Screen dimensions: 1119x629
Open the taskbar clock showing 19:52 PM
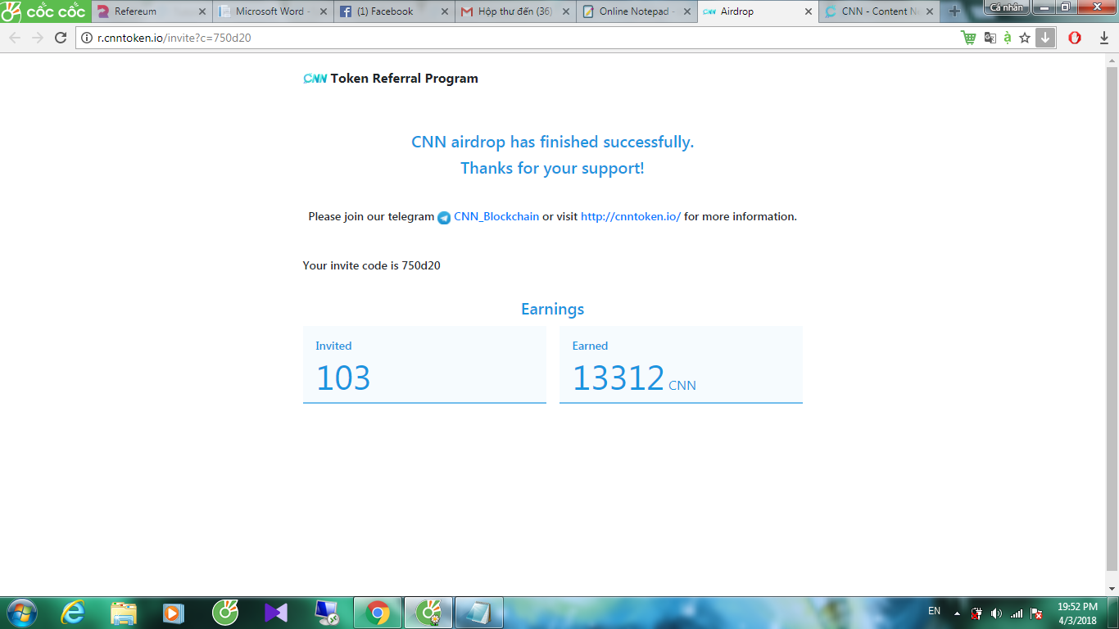1076,613
